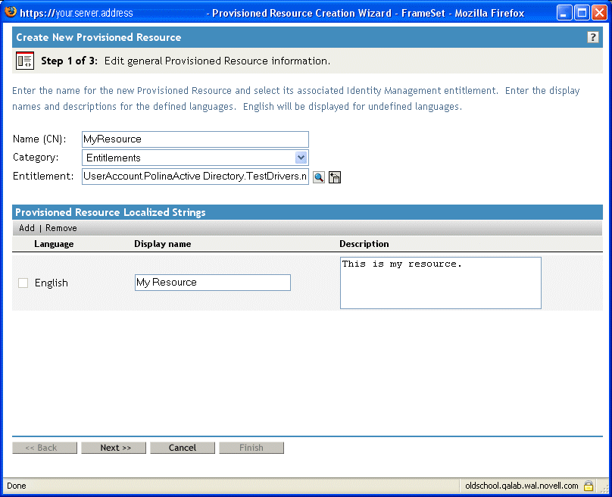Open the help question mark icon
Screen dimensions: 612x497
tap(592, 37)
